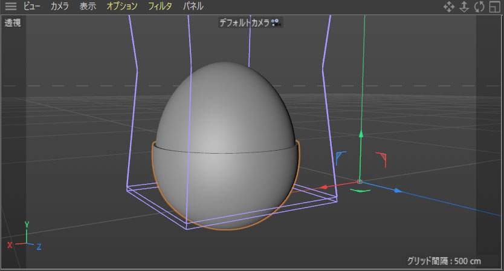Click the pan camera (move) icon

(449, 7)
